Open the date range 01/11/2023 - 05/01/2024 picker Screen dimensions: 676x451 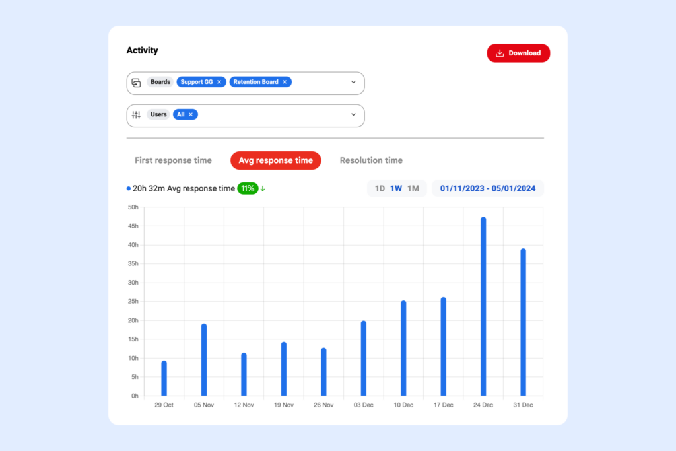tap(488, 188)
